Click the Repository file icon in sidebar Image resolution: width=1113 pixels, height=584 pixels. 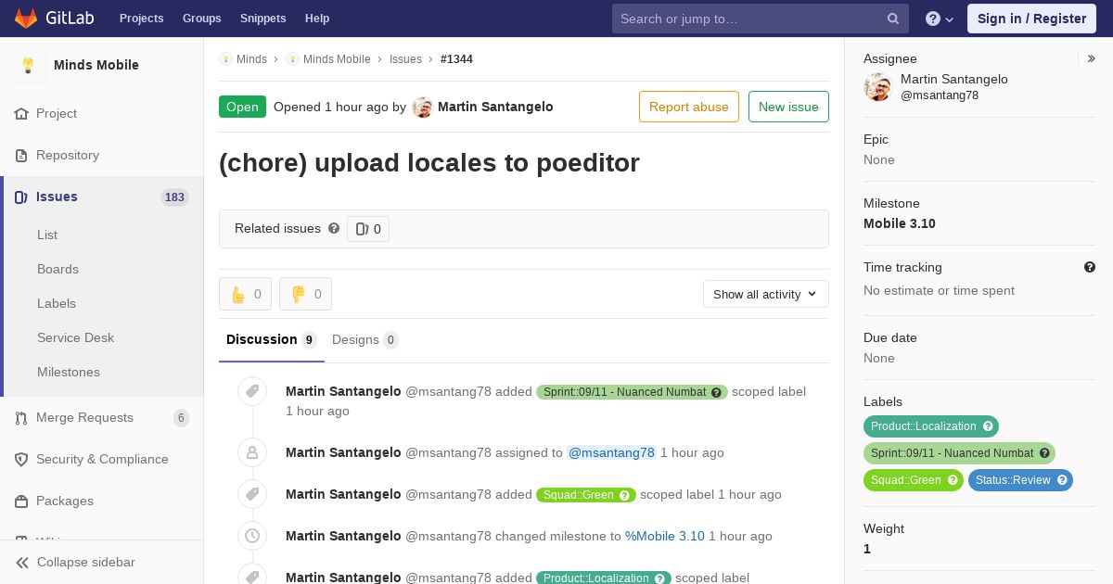tap(21, 156)
